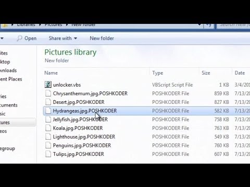Click the 758 KB size cell
Image resolution: width=250 pixels, height=187 pixels.
pyautogui.click(x=221, y=119)
